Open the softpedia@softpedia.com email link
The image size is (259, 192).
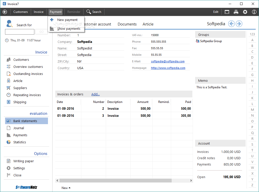point(168,61)
